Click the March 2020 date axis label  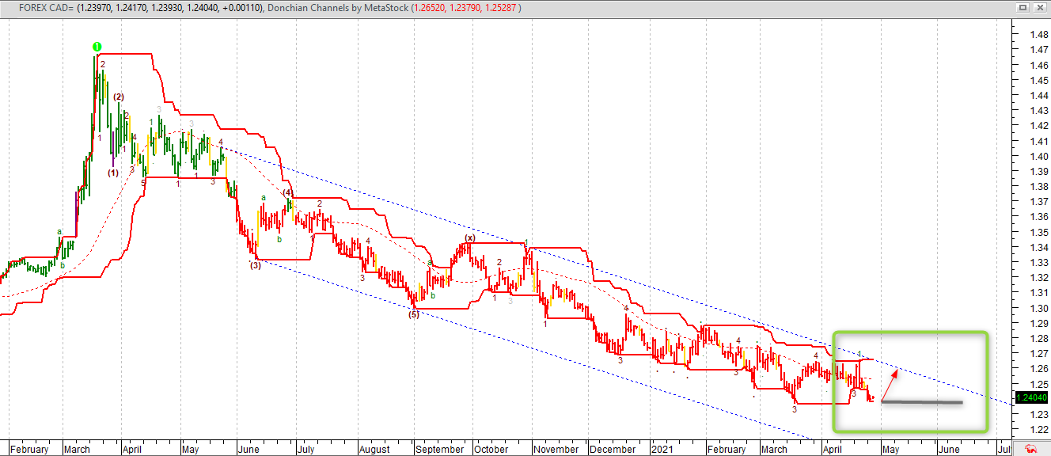76,449
